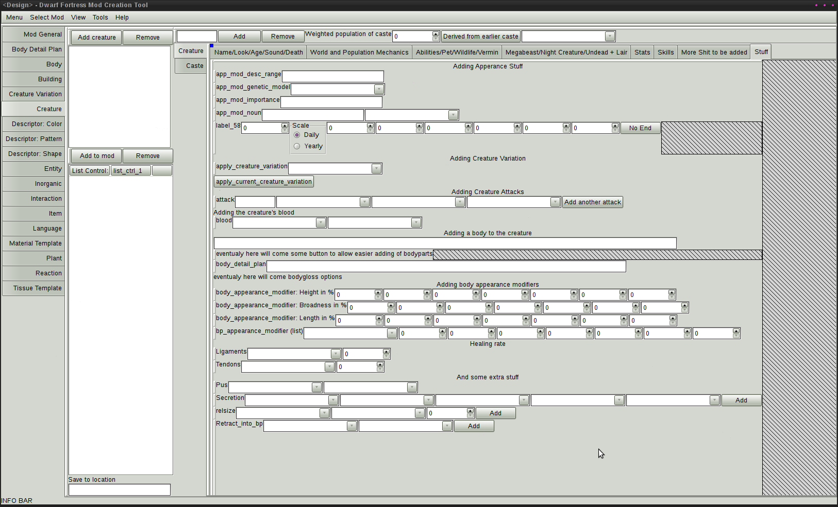This screenshot has height=507, width=838.
Task: Select the Yearly scale radio button
Action: (297, 146)
